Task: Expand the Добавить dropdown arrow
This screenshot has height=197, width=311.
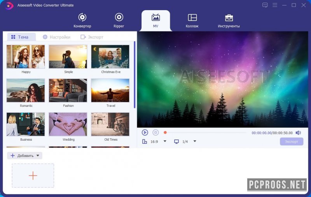Action: point(38,155)
